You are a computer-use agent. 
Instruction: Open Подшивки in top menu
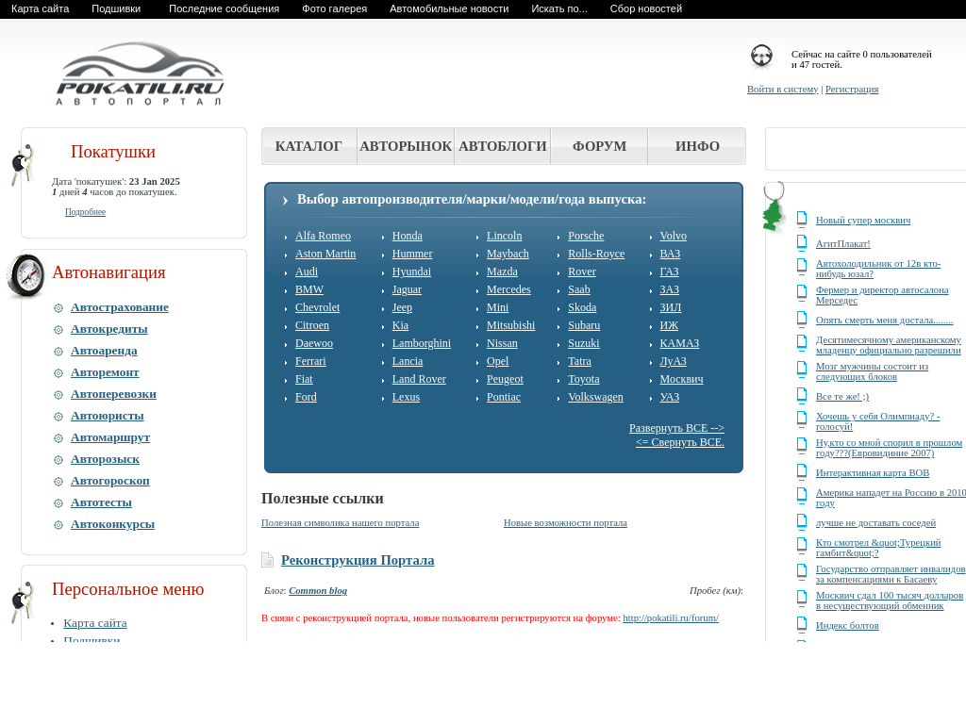click(116, 8)
